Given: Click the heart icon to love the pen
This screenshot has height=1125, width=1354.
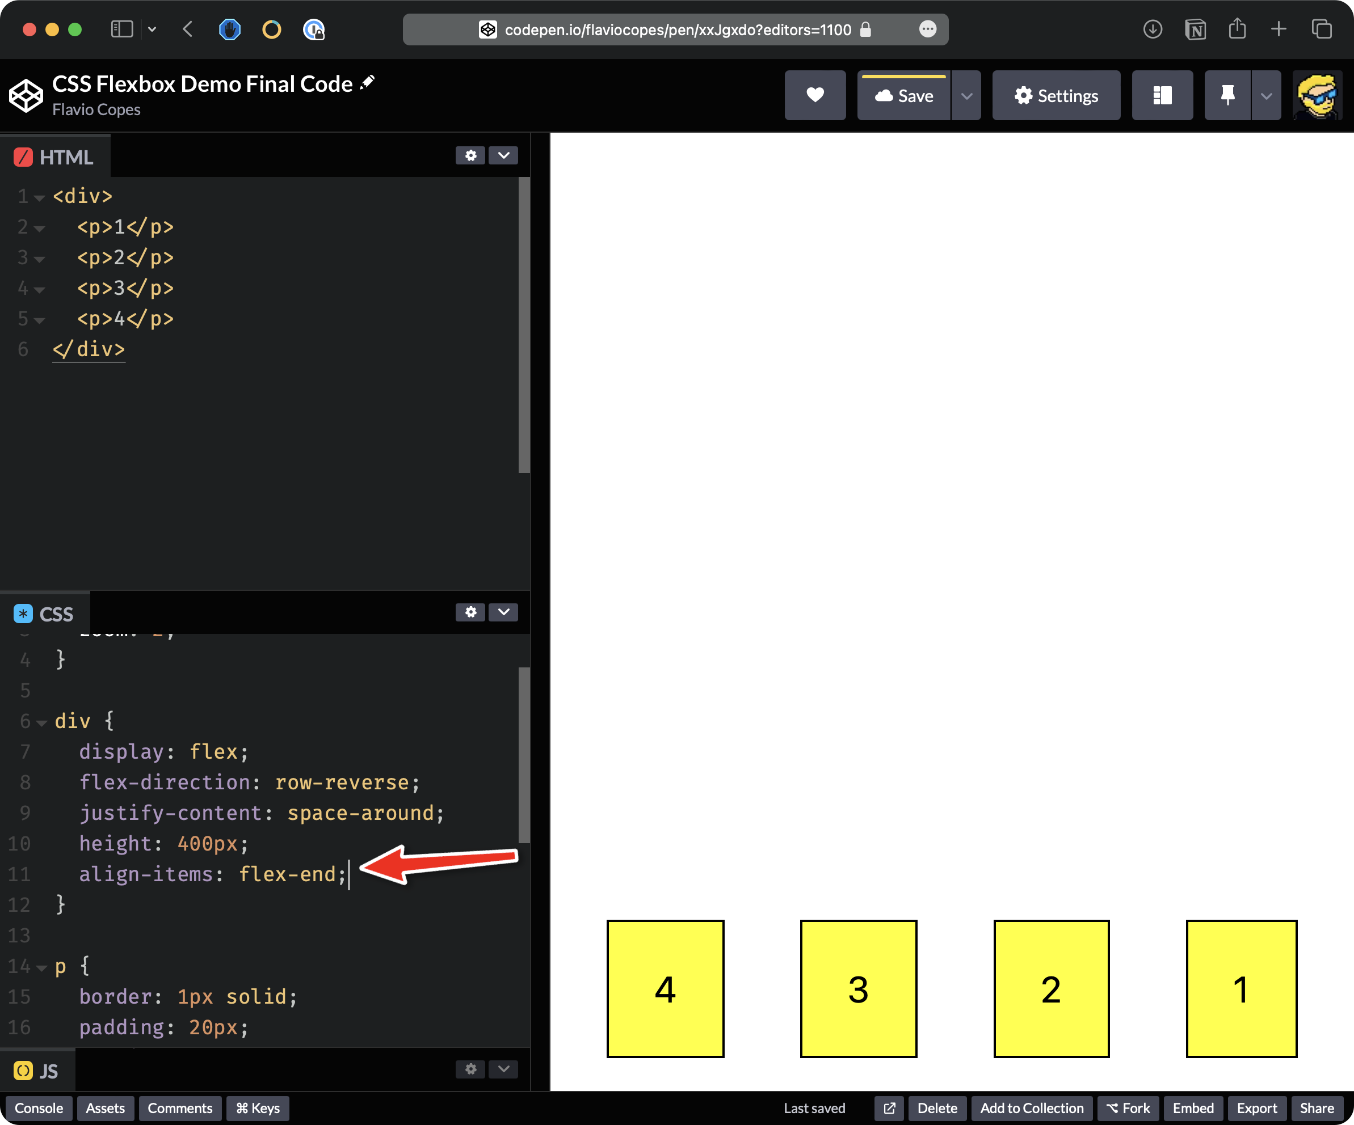Looking at the screenshot, I should coord(815,95).
